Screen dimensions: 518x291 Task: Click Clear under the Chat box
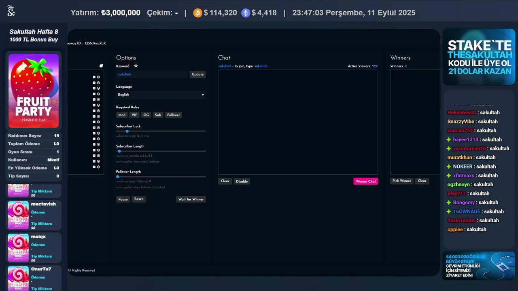click(225, 181)
